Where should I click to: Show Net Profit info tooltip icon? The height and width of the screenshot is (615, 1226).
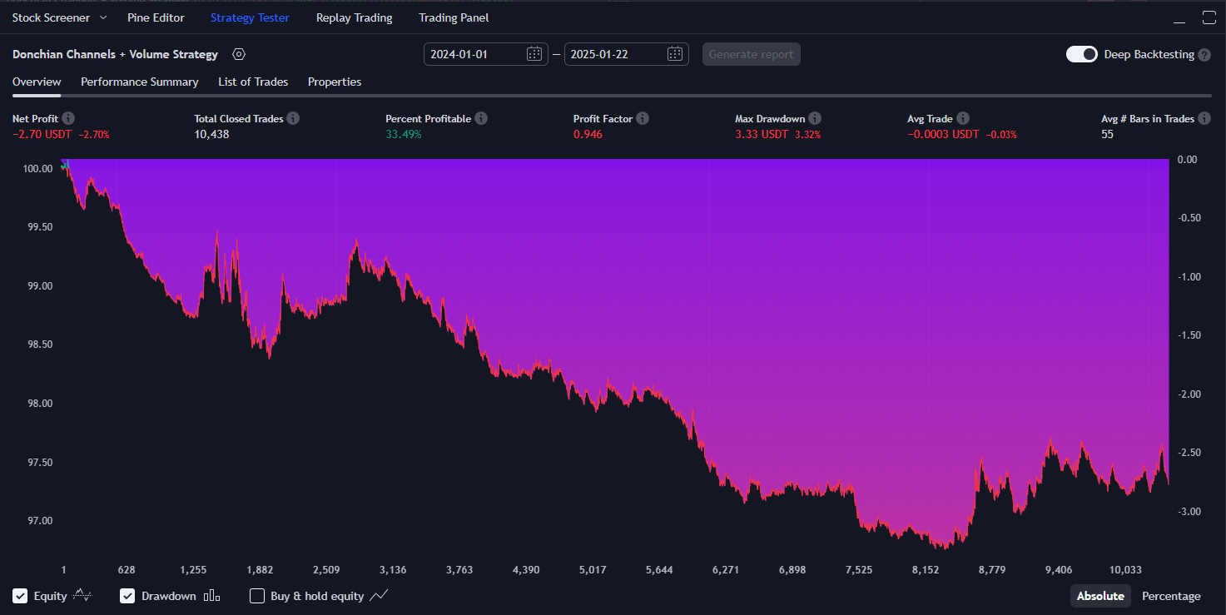(x=68, y=119)
